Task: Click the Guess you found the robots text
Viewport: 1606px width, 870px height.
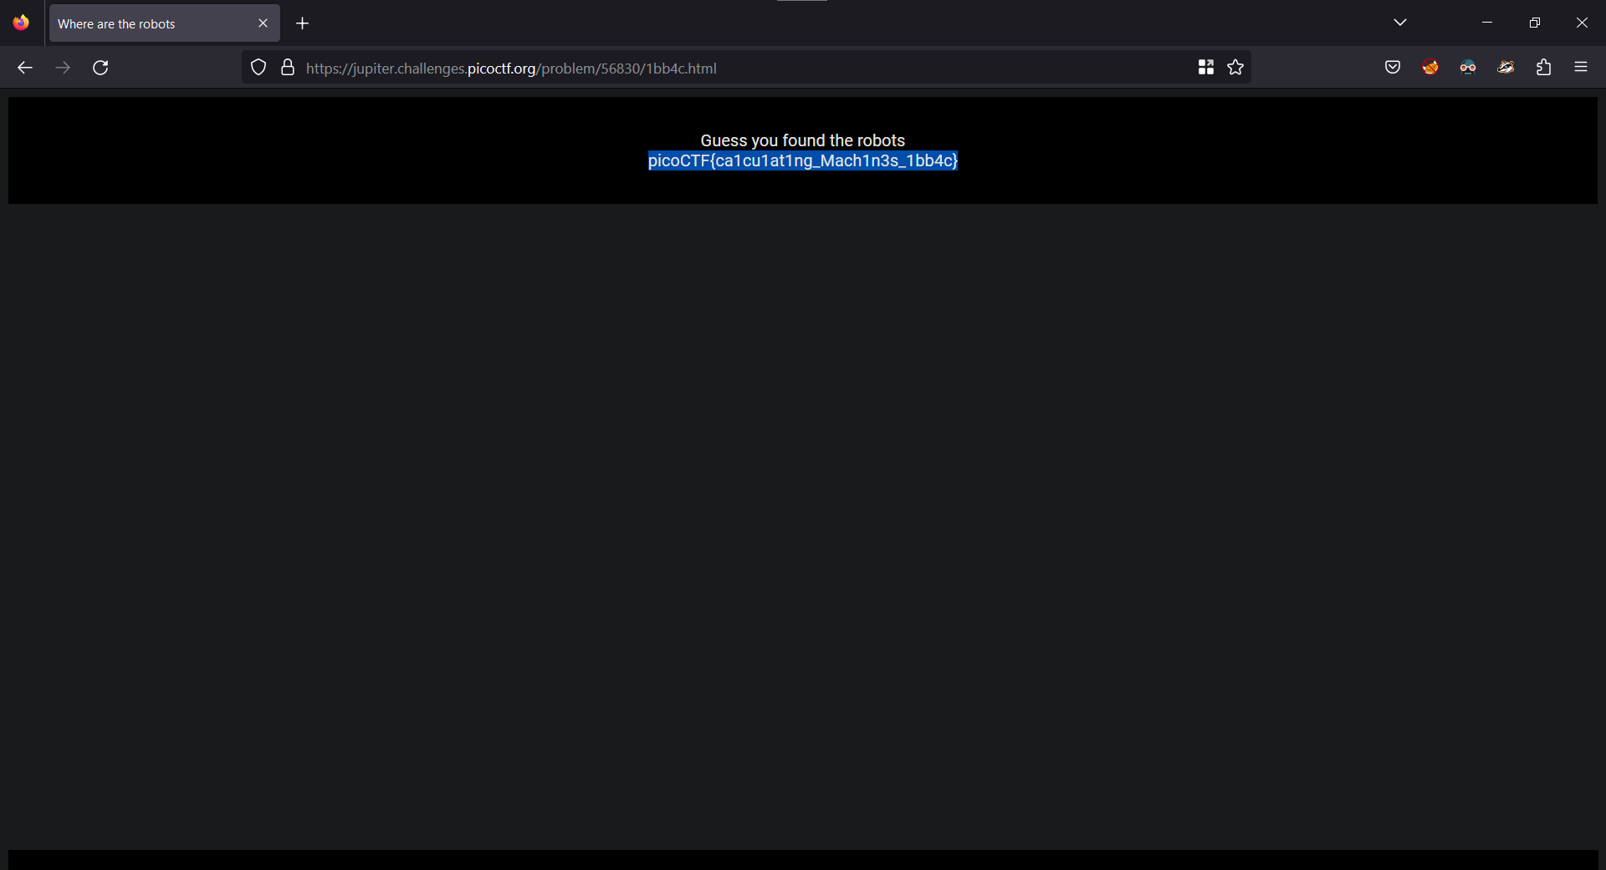Action: pyautogui.click(x=803, y=140)
